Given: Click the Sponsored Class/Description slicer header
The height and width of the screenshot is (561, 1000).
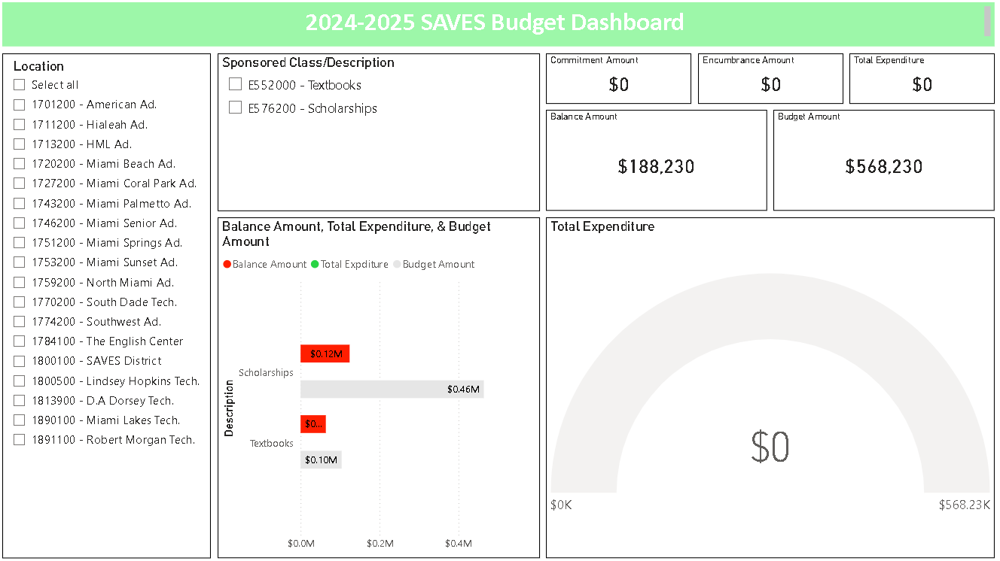Looking at the screenshot, I should click(308, 62).
